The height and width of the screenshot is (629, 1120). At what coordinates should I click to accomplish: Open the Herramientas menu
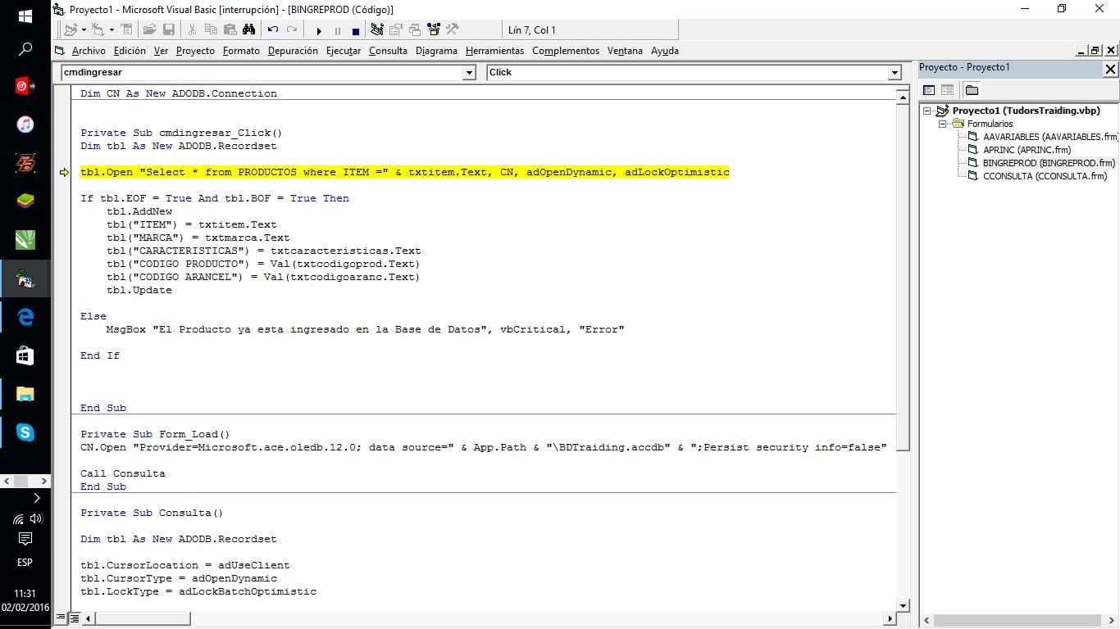coord(494,50)
